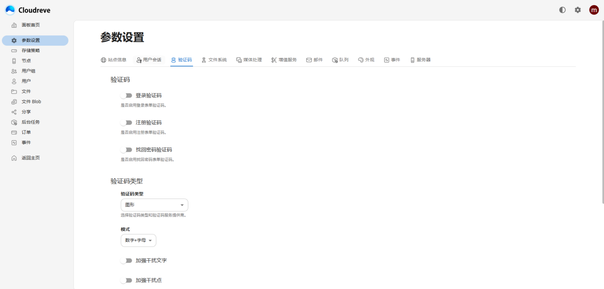The height and width of the screenshot is (289, 604).
Task: Click the 返回主页 home icon in sidebar
Action: [x=14, y=158]
